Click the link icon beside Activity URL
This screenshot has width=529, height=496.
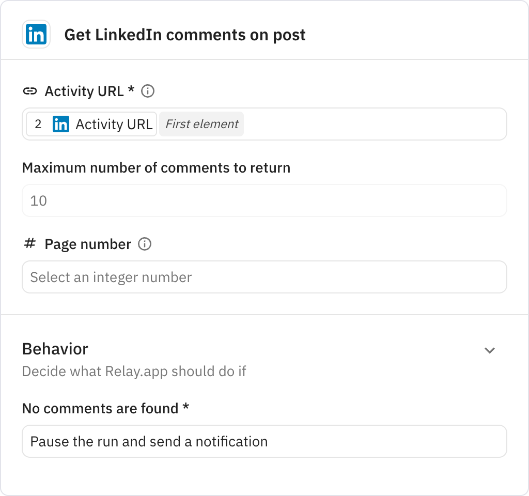(31, 91)
